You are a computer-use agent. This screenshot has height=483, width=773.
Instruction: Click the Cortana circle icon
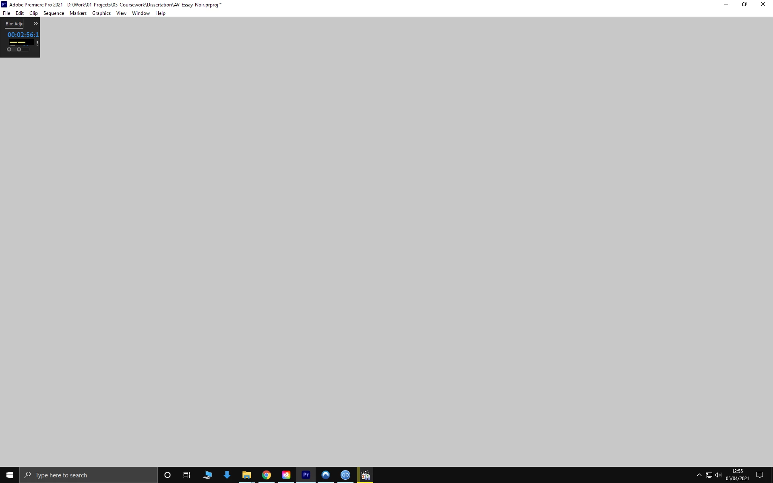pos(167,475)
